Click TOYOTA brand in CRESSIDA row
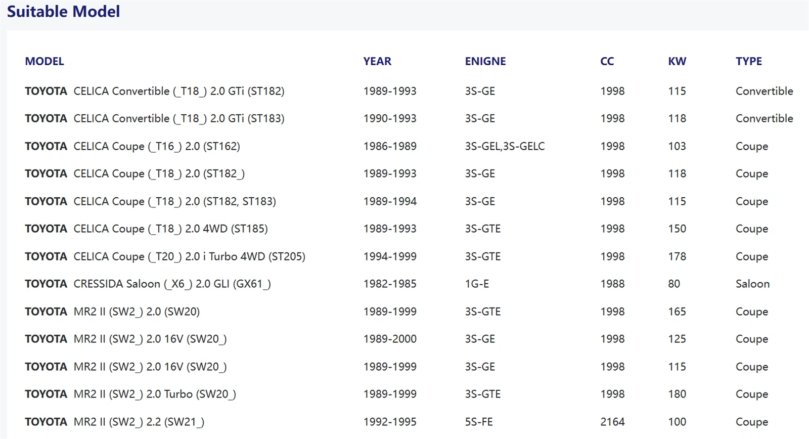 46,284
